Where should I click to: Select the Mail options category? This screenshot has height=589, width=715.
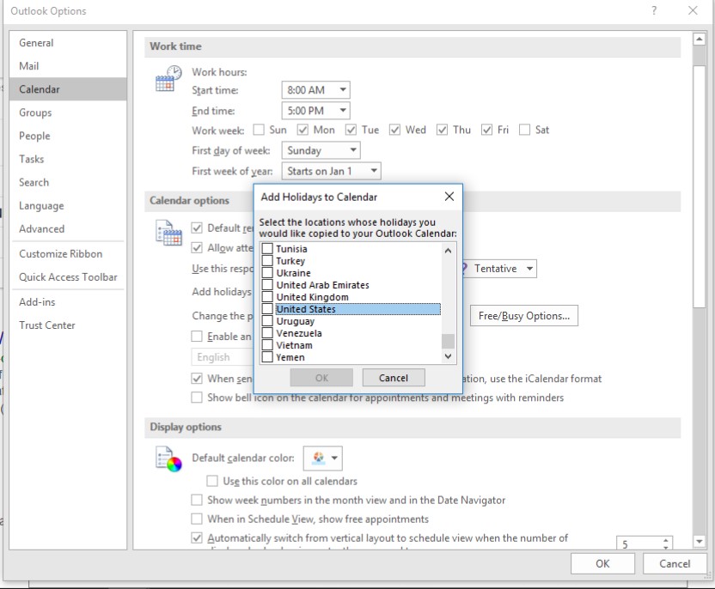(68, 66)
